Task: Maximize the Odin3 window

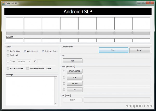Action: [144, 3]
